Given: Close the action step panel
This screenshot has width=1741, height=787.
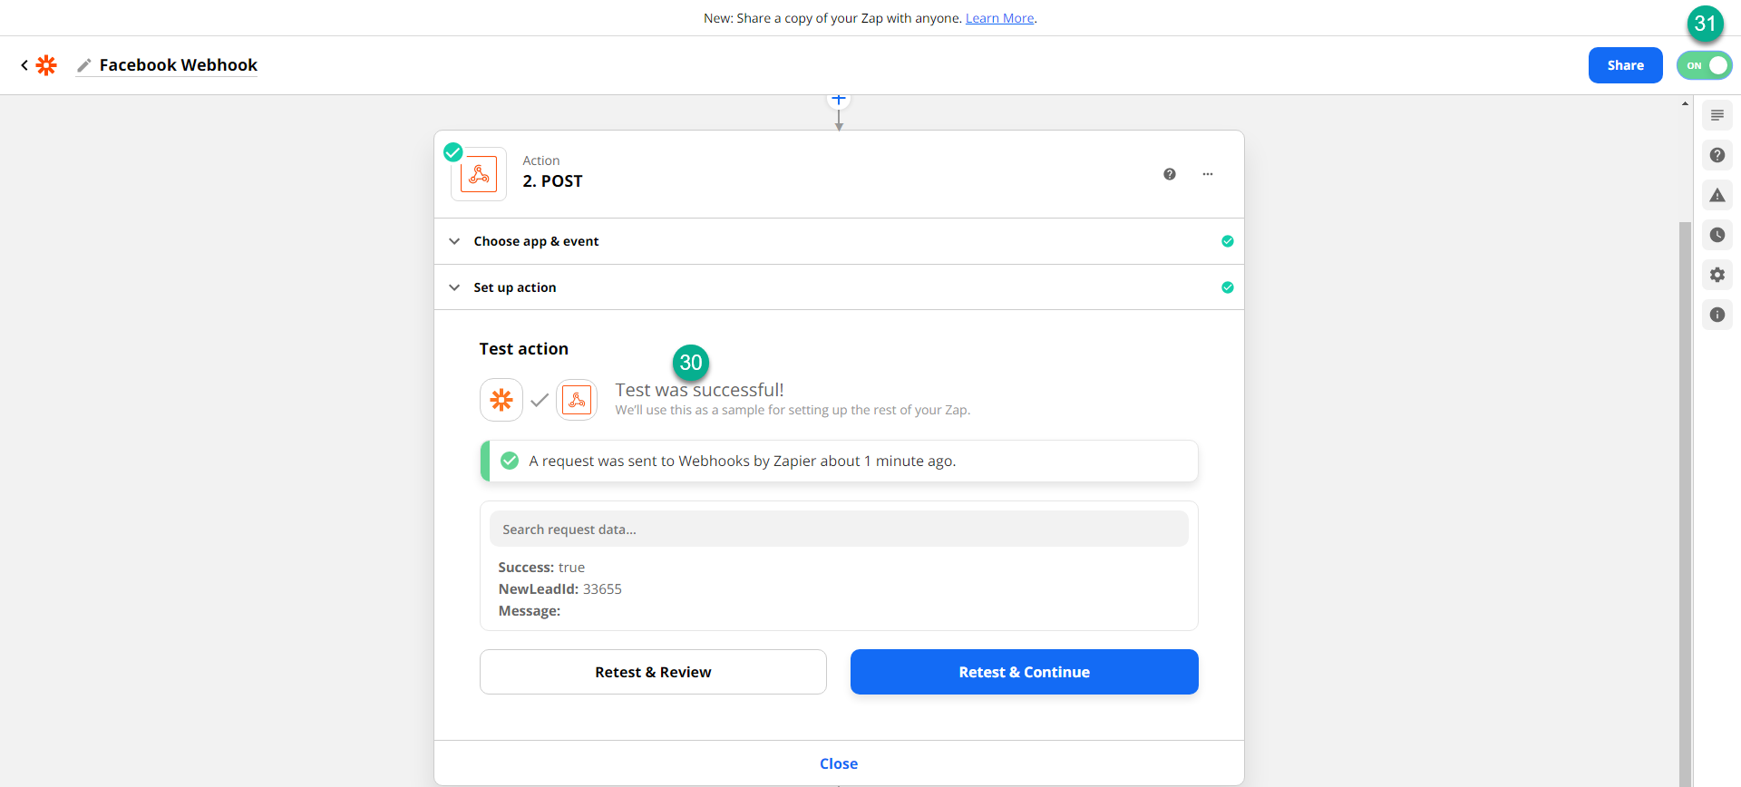Looking at the screenshot, I should [x=839, y=763].
